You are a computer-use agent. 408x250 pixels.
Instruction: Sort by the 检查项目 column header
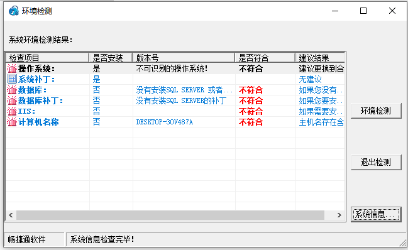coord(47,58)
